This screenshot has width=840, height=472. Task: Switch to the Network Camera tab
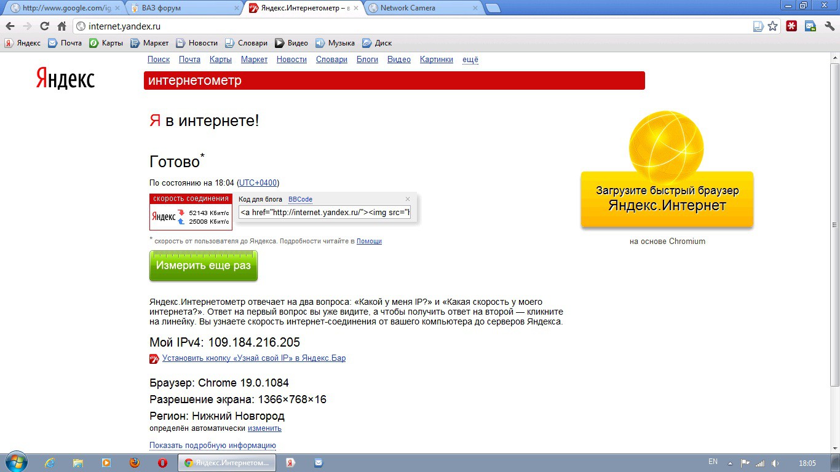[x=423, y=8]
